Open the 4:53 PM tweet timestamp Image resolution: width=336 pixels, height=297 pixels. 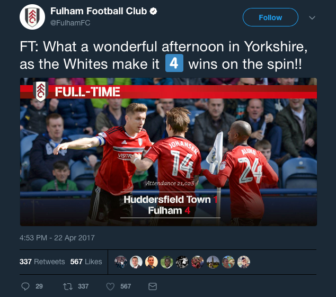57,238
